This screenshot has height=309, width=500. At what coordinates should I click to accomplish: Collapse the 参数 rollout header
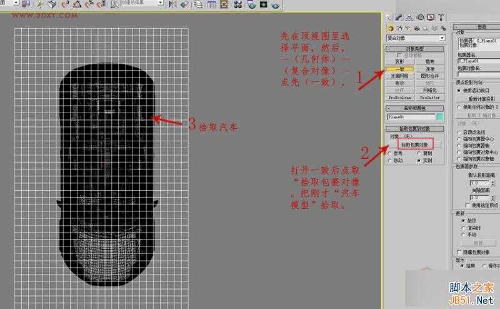coord(477,27)
